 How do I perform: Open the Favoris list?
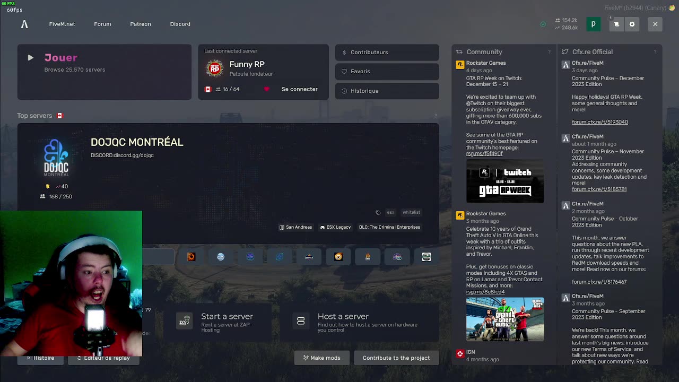click(387, 71)
